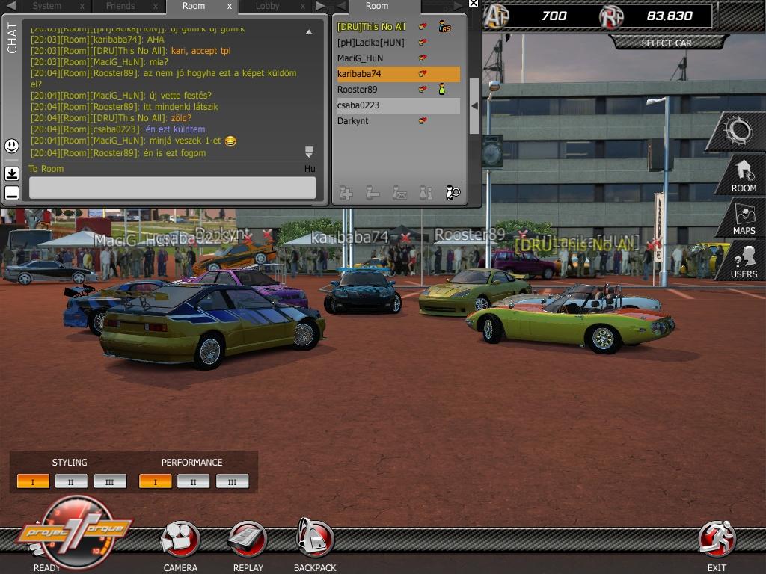This screenshot has height=574, width=766.
Task: Click the send mail icon under user list
Action: (x=399, y=193)
